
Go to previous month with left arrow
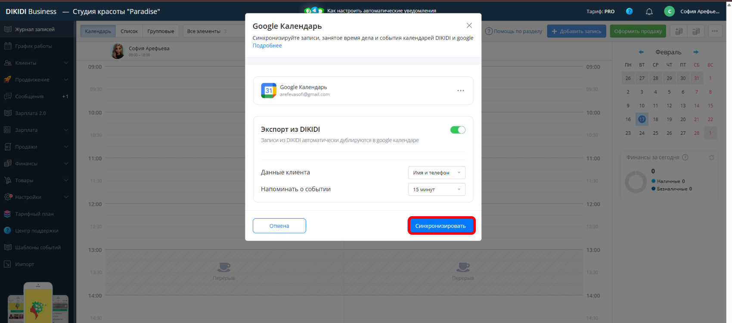[x=641, y=52]
